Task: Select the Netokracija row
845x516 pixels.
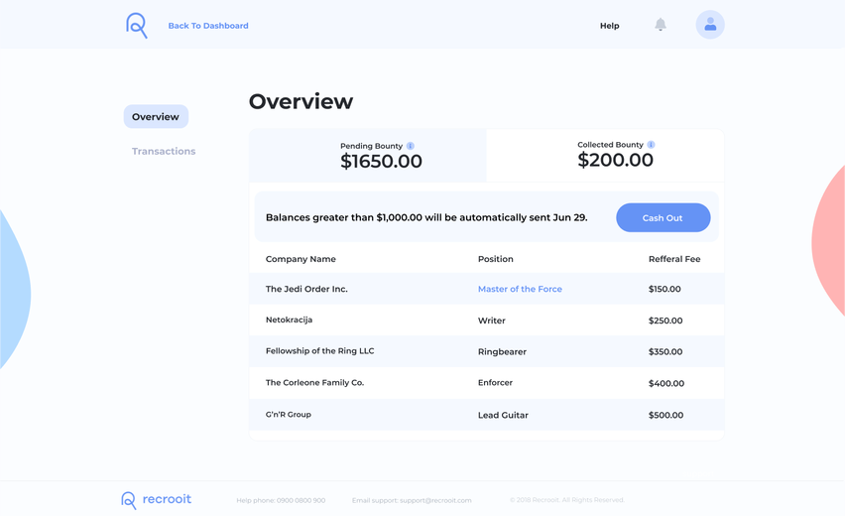Action: 487,321
